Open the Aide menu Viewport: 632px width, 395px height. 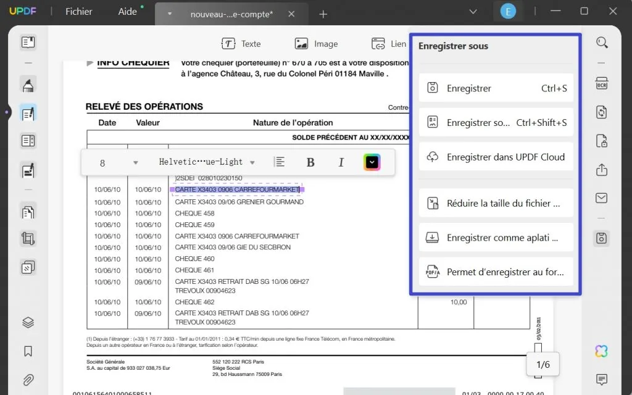pyautogui.click(x=127, y=11)
